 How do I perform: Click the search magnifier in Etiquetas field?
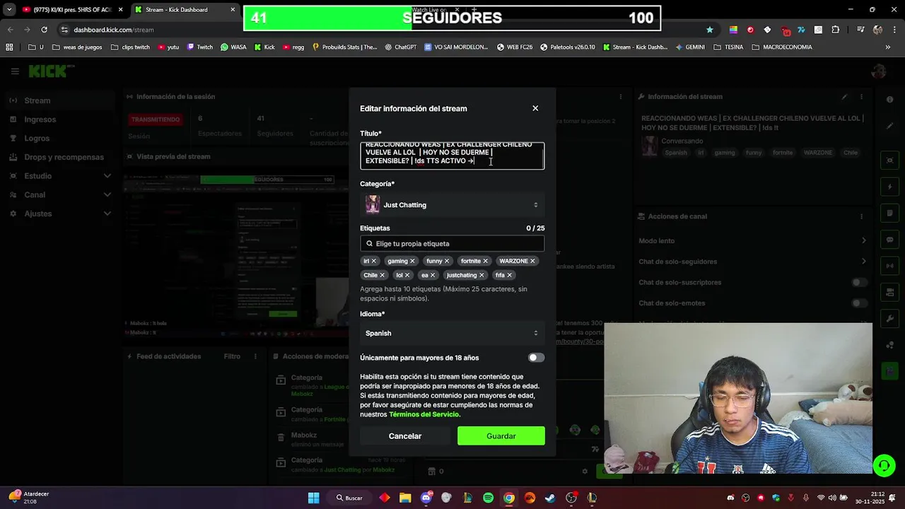click(369, 243)
